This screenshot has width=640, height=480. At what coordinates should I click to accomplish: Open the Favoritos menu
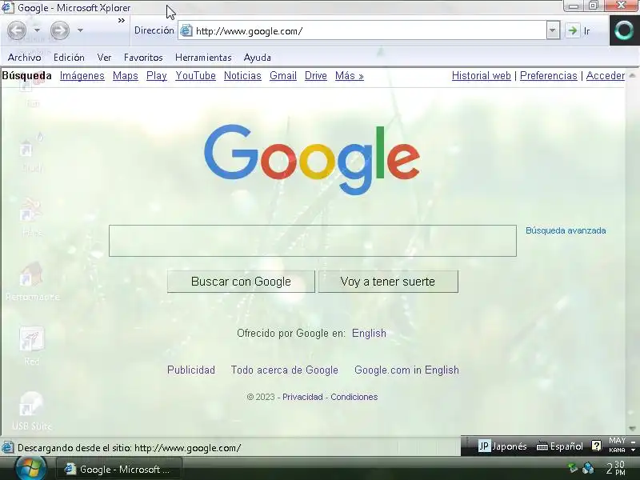coord(143,58)
